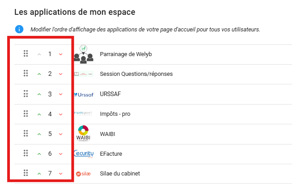
Task: Click drag handle for Parrainage de Welyb
Action: [26, 54]
